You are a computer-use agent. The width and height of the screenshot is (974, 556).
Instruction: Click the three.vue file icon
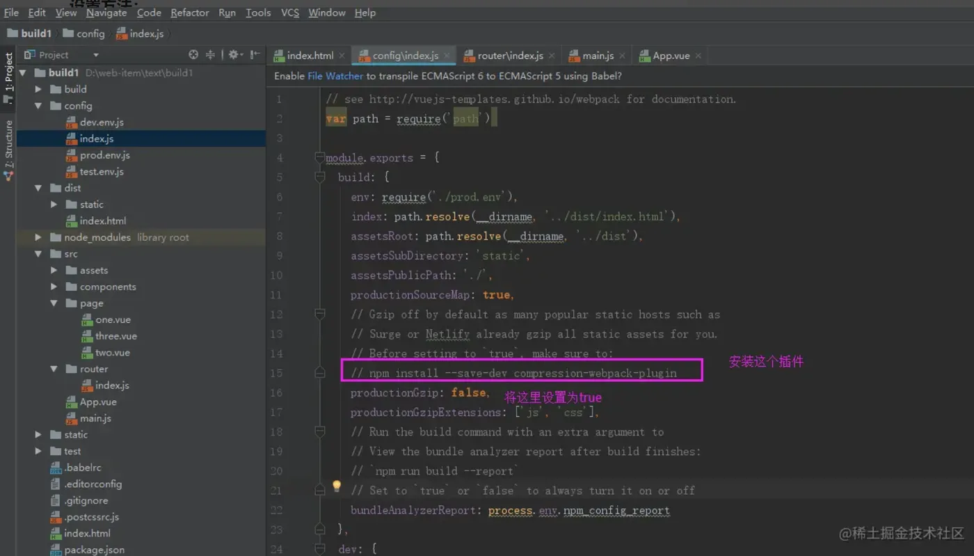click(88, 336)
